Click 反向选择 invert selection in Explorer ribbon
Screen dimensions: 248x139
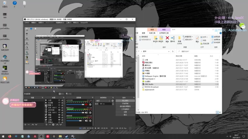point(216,43)
